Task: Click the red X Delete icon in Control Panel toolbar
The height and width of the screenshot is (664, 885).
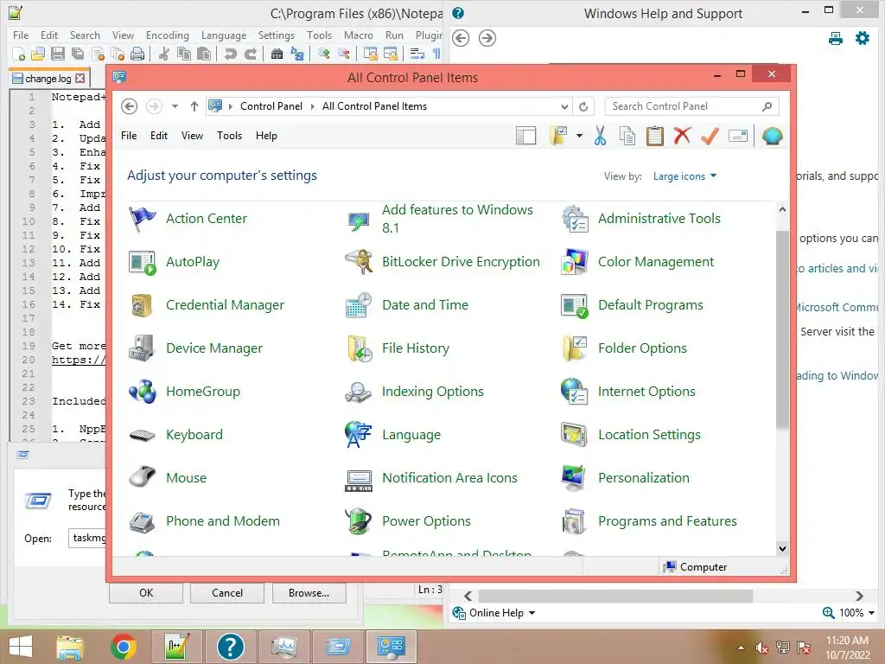Action: pyautogui.click(x=683, y=136)
